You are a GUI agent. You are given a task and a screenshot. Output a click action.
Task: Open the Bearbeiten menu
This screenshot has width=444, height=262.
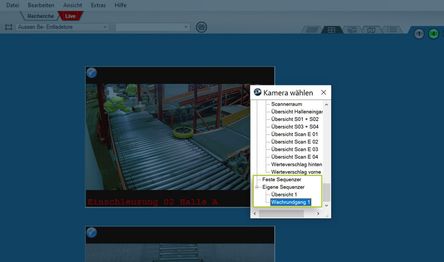(x=41, y=5)
